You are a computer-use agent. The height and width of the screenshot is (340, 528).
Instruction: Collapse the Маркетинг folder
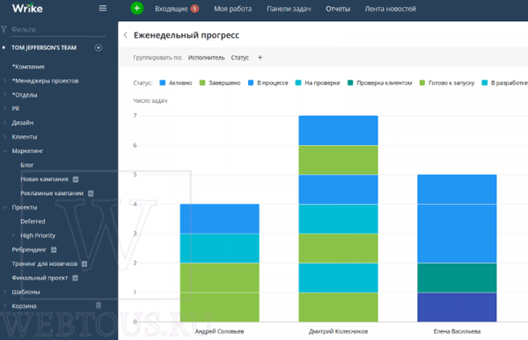4,151
